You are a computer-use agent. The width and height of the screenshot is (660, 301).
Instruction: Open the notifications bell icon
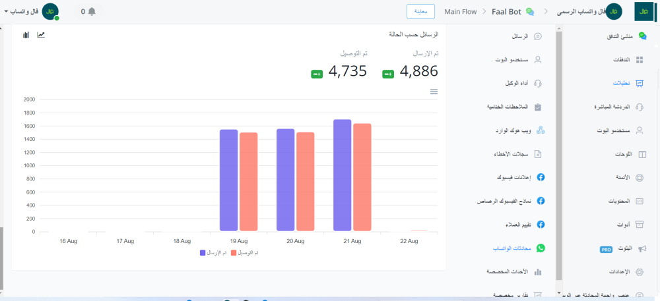click(92, 12)
